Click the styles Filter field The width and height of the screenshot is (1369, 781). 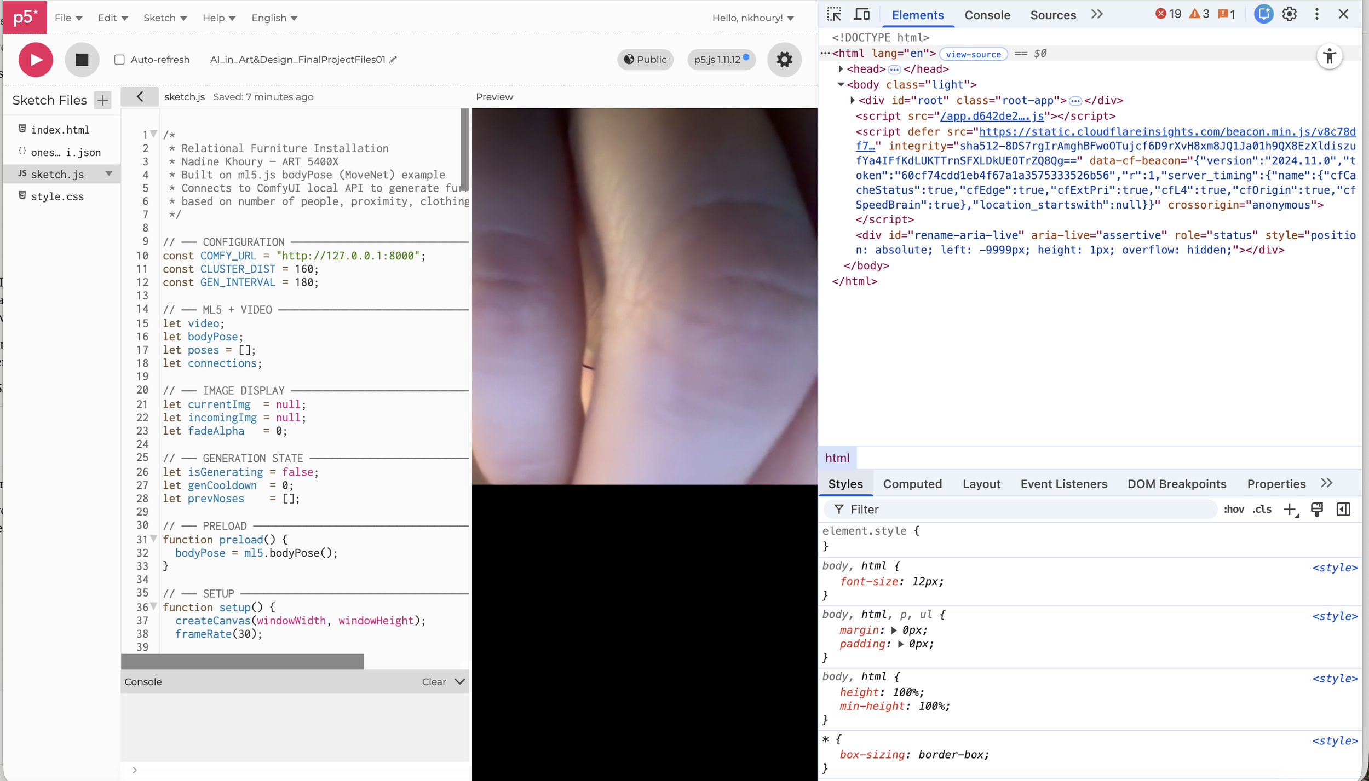pos(1021,510)
